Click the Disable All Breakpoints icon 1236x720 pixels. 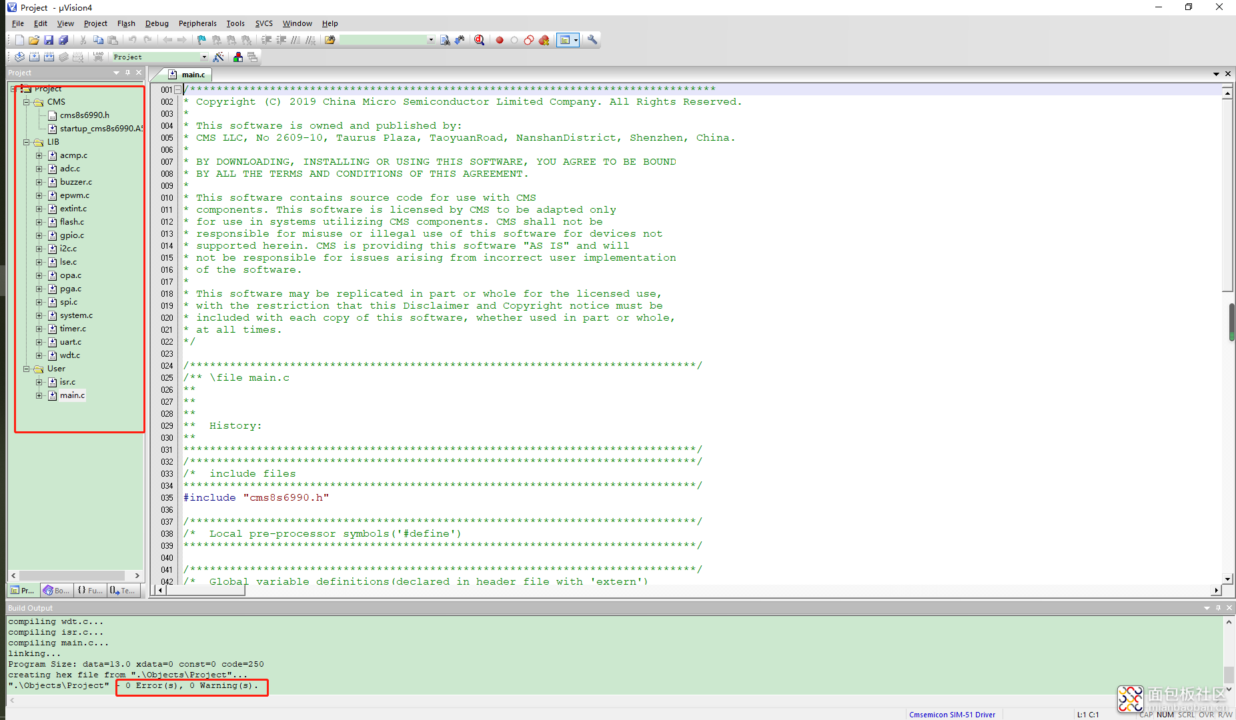click(x=529, y=40)
